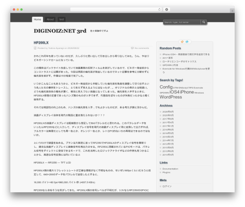Click the browser reload icon
245x207 pixels.
pos(159,9)
